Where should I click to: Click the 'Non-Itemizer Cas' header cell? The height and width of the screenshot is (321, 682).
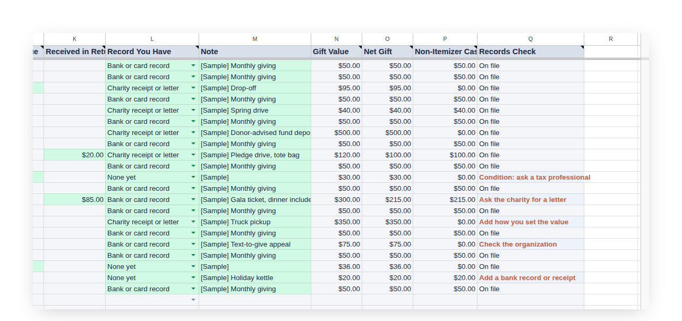[x=445, y=52]
